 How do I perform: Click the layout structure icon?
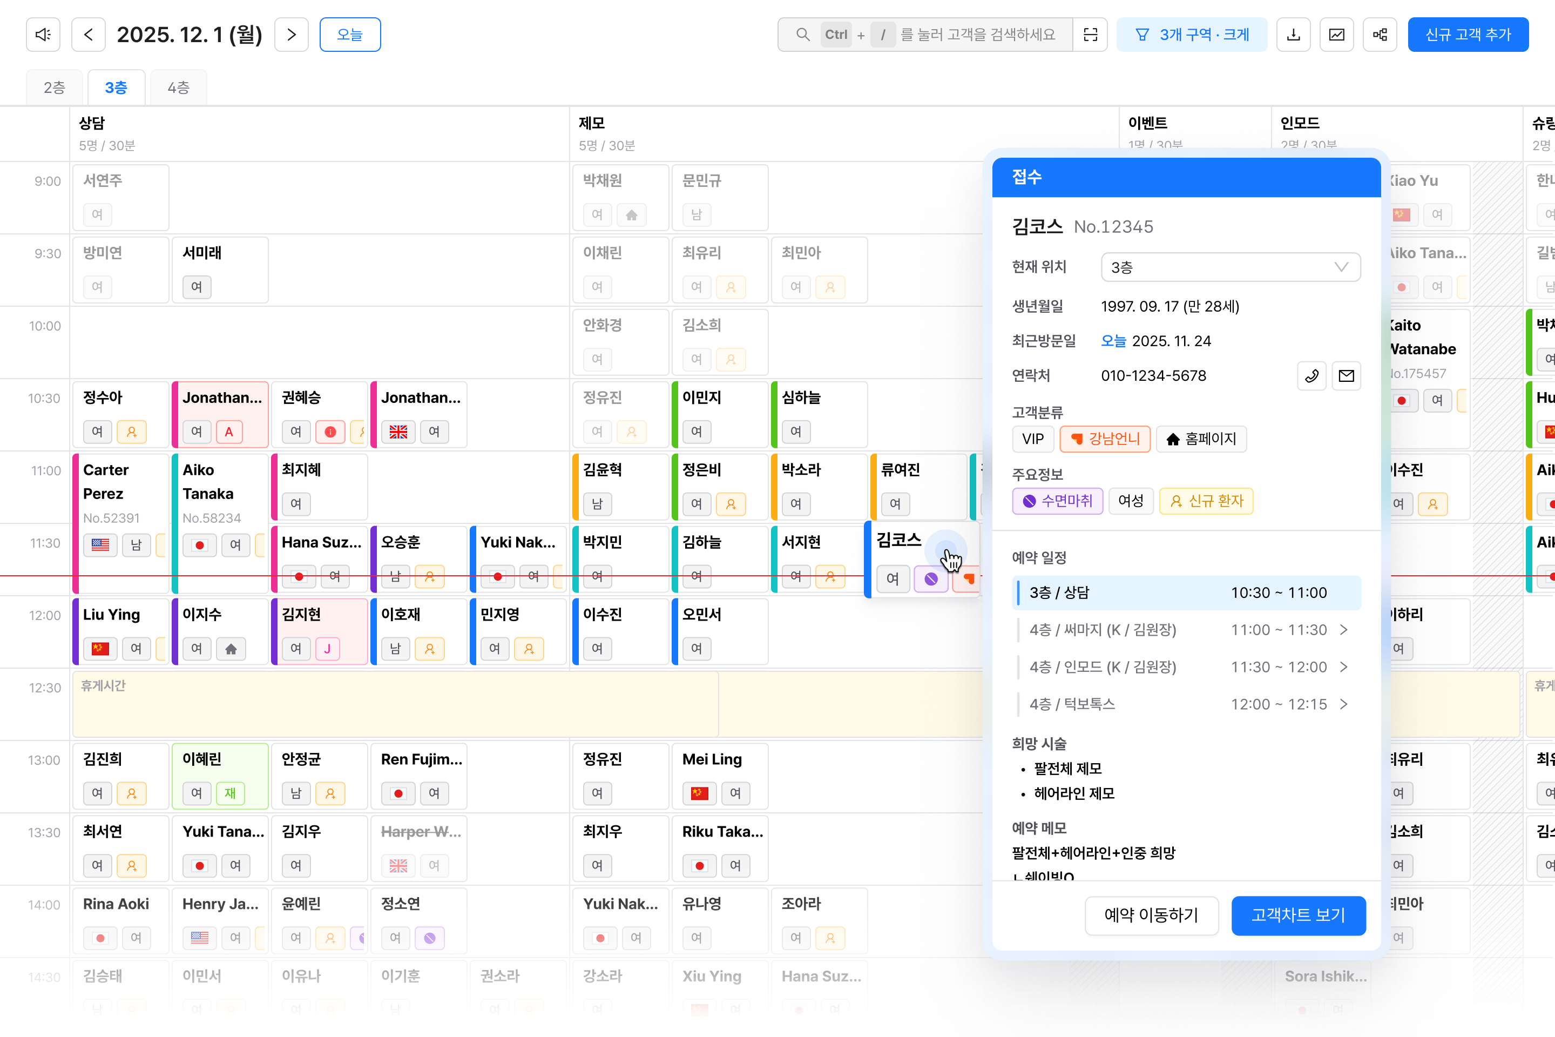pyautogui.click(x=1380, y=35)
